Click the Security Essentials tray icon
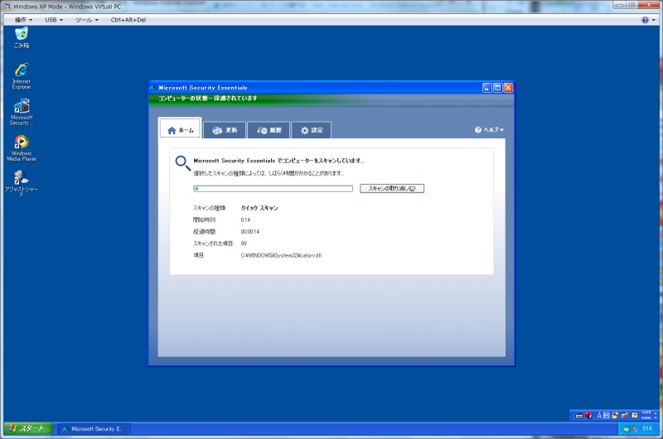This screenshot has height=439, width=663. point(627,428)
